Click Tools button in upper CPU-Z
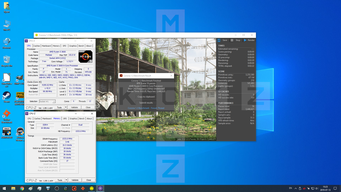The height and width of the screenshot is (192, 341). [x=59, y=107]
